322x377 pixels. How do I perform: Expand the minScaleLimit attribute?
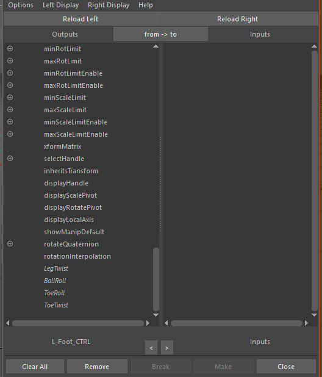[10, 98]
